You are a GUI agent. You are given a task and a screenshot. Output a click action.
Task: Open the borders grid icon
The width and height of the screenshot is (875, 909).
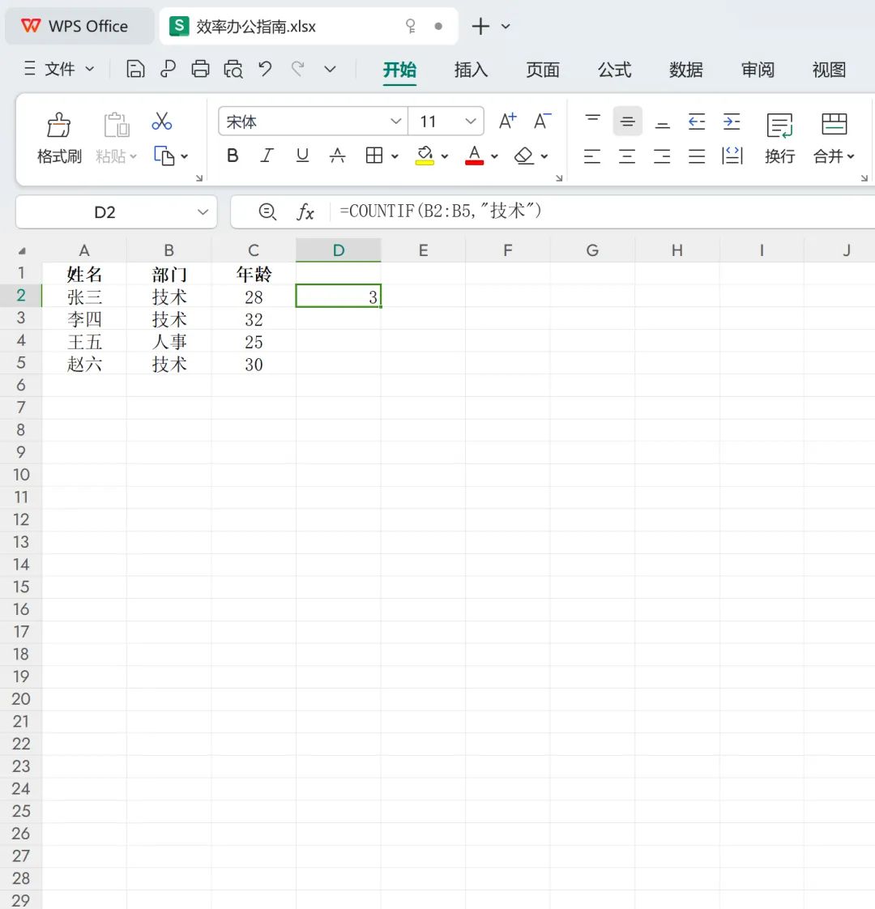click(x=374, y=156)
